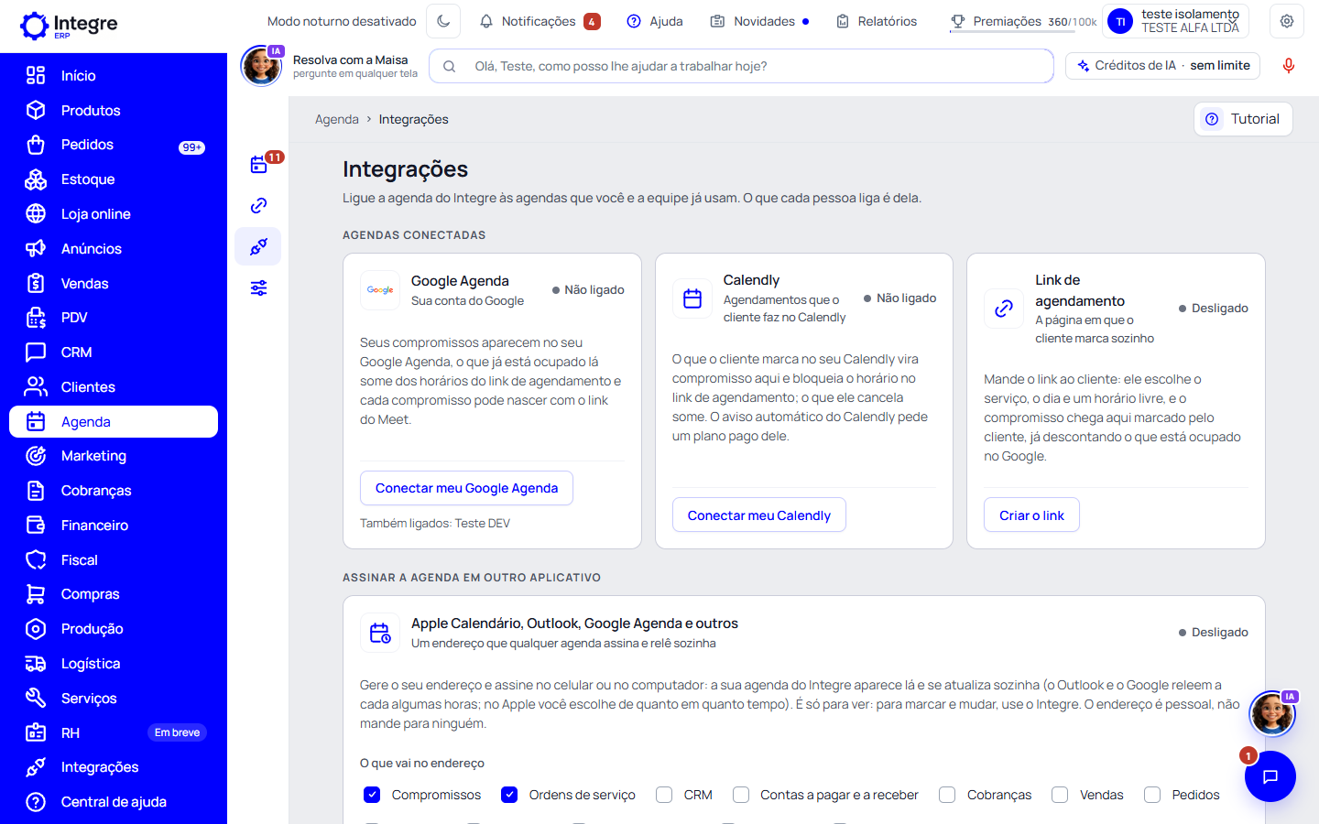
Task: Go to Agenda breadcrumb
Action: [337, 119]
